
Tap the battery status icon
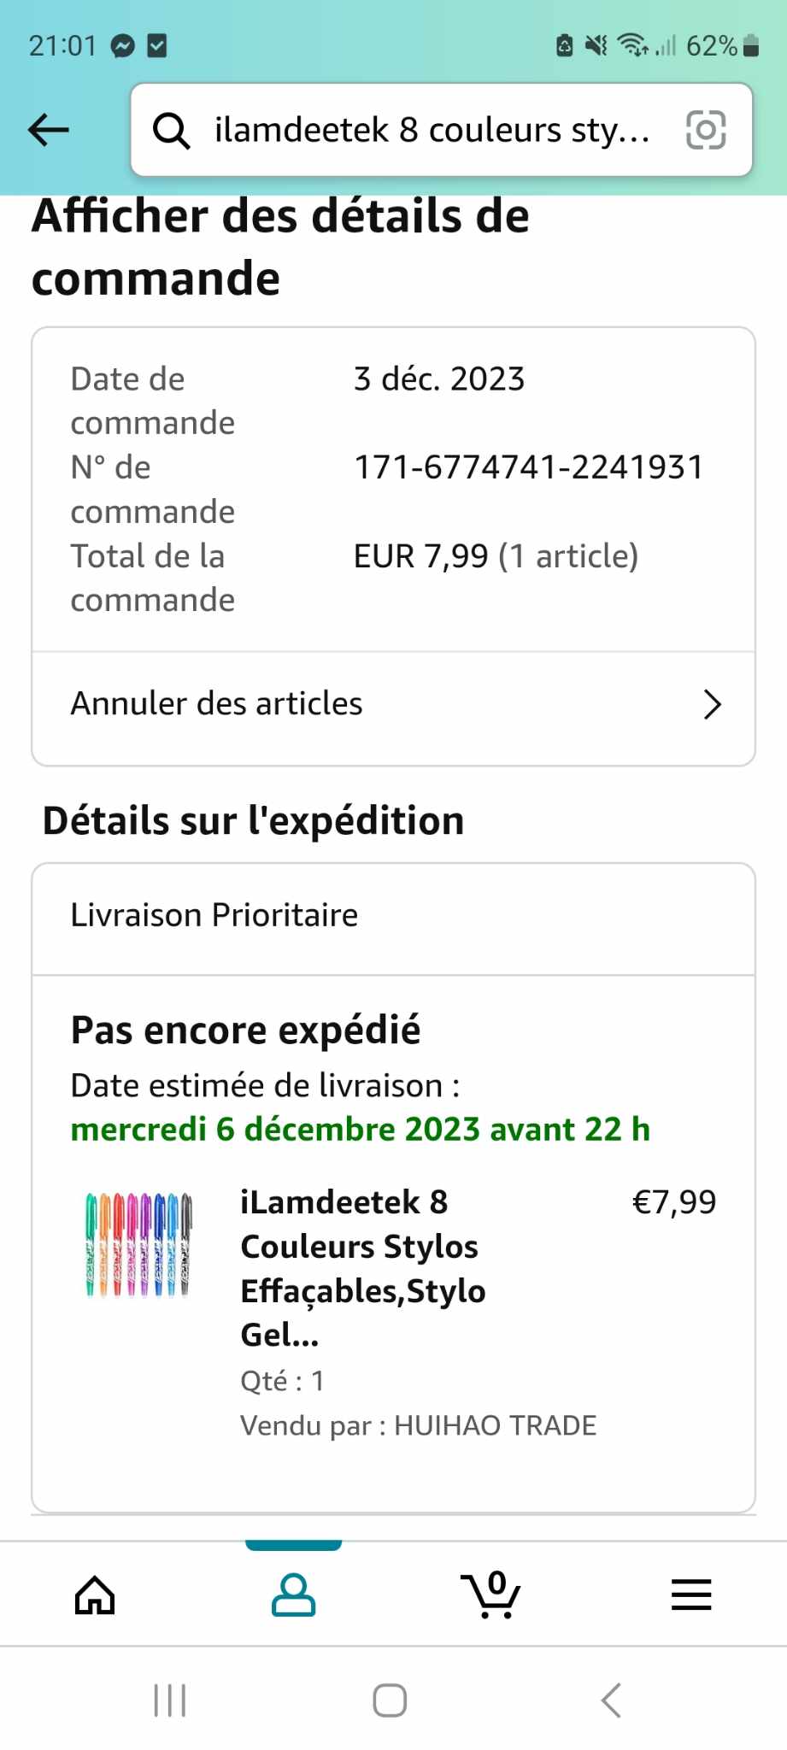[x=751, y=45]
